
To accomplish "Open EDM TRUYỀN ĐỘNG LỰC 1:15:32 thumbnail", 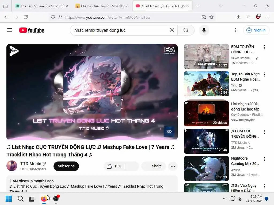I will (206, 57).
